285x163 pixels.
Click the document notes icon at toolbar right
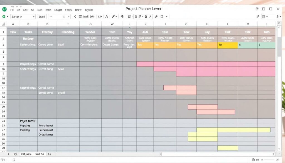coord(263,16)
